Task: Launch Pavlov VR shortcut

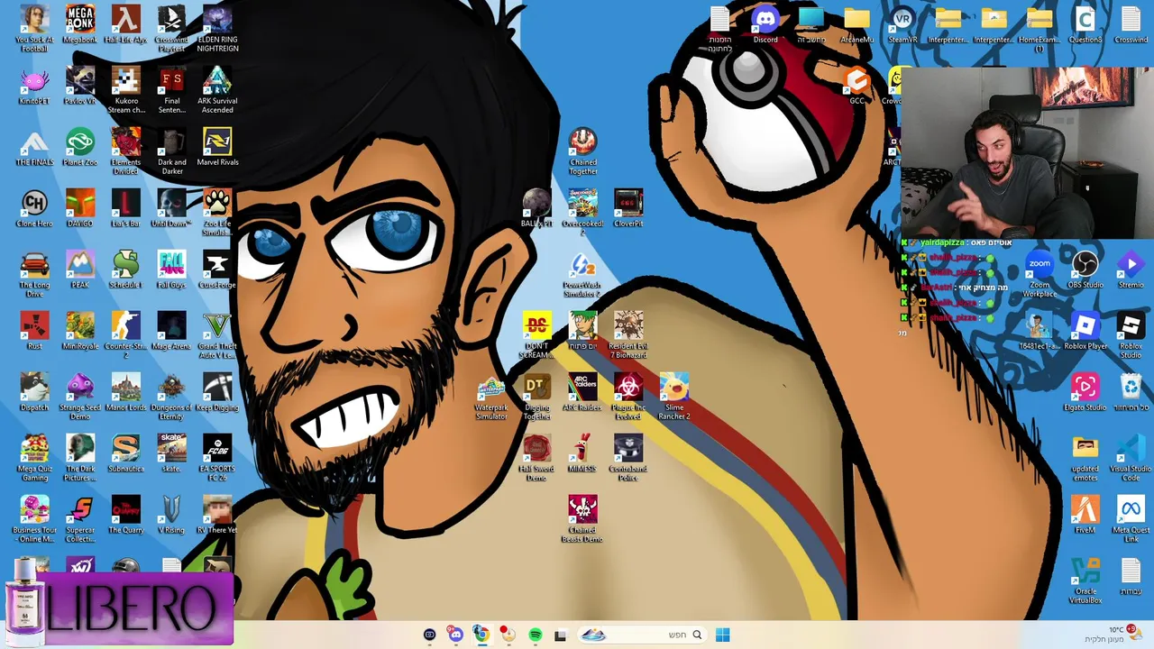Action: point(80,86)
